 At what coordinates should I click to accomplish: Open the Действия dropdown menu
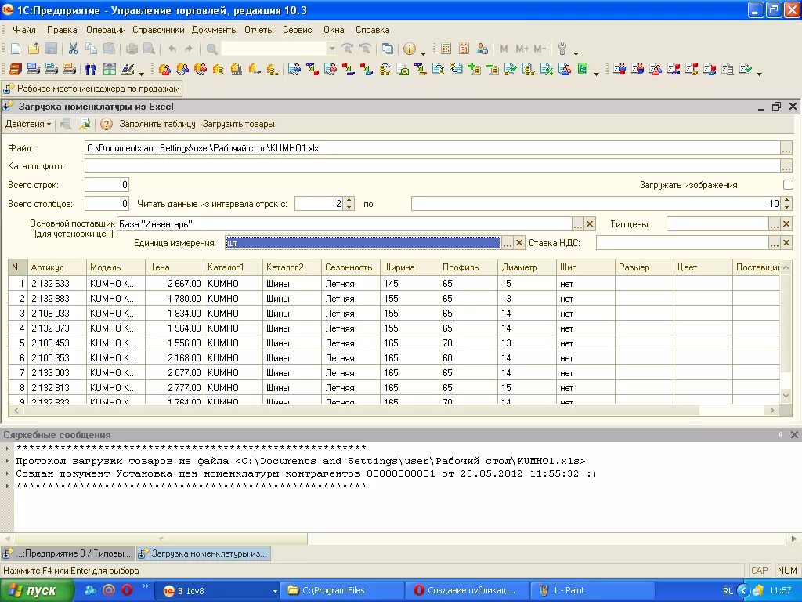pyautogui.click(x=28, y=124)
